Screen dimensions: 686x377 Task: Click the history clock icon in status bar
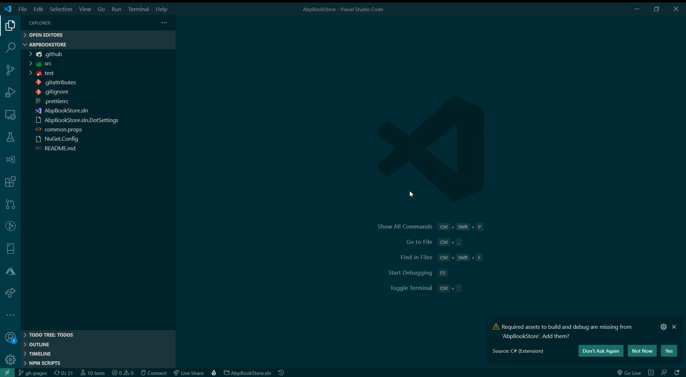point(281,373)
